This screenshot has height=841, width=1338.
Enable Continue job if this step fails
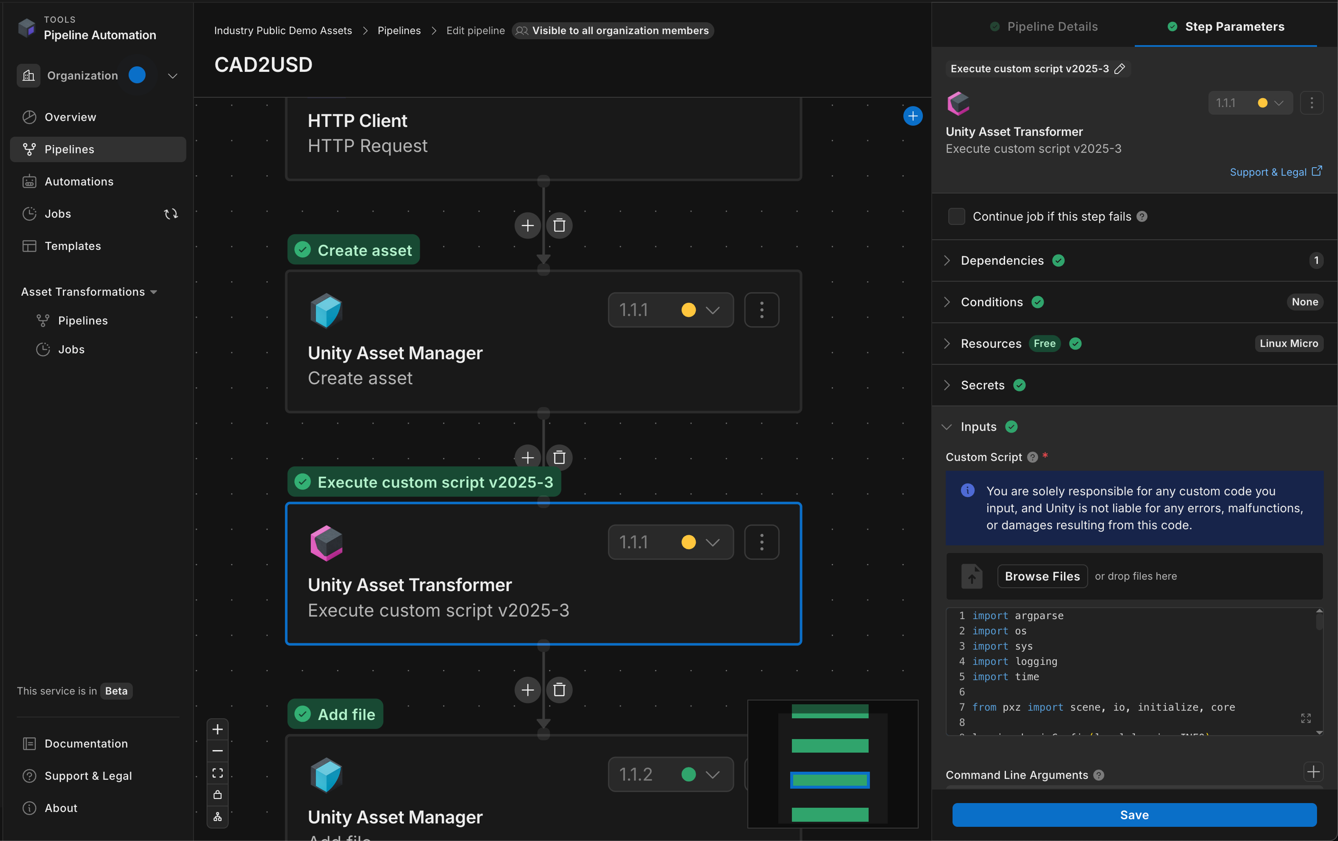(x=956, y=216)
